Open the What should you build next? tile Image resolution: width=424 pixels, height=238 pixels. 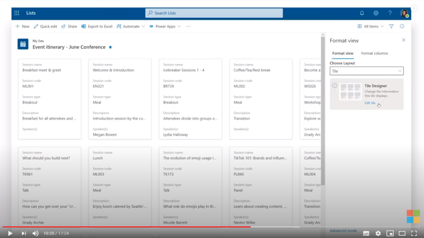49,187
